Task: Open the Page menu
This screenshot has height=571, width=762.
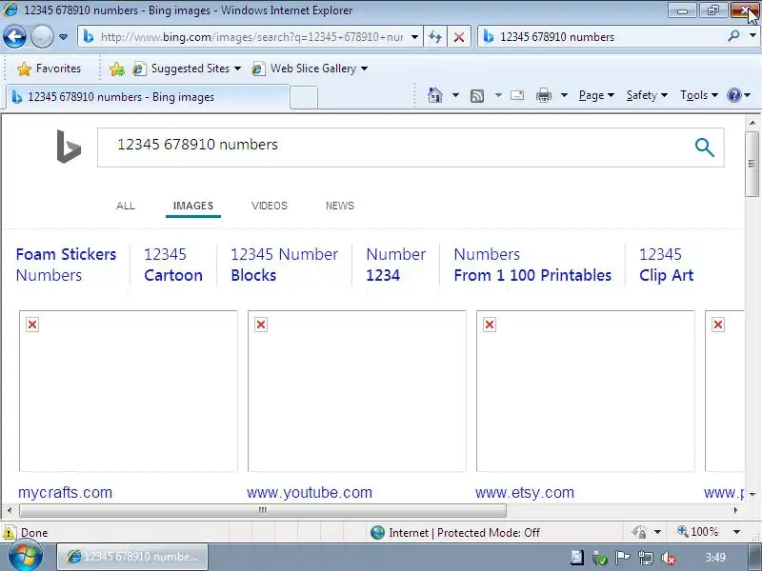Action: 596,95
